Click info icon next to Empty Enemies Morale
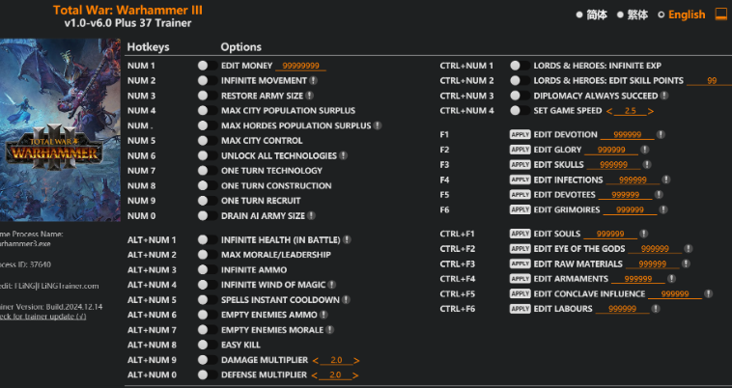Viewport: 732px width, 388px height. tap(329, 330)
